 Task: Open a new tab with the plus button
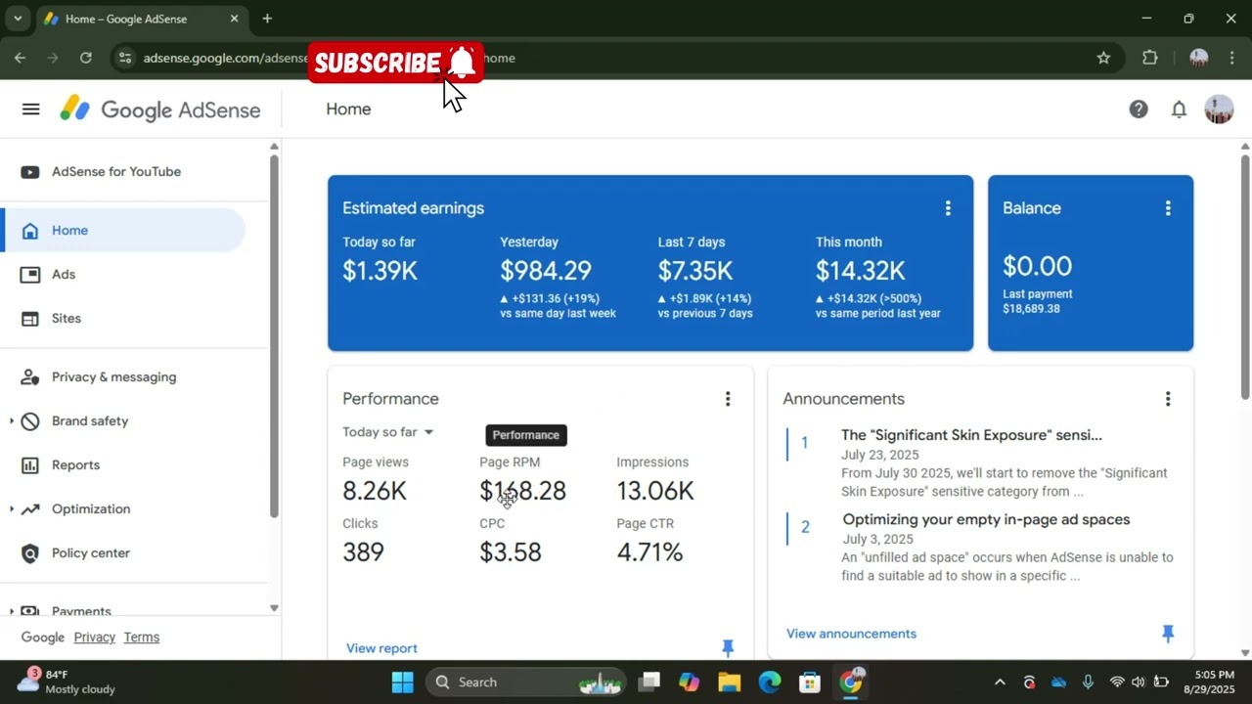point(267,19)
